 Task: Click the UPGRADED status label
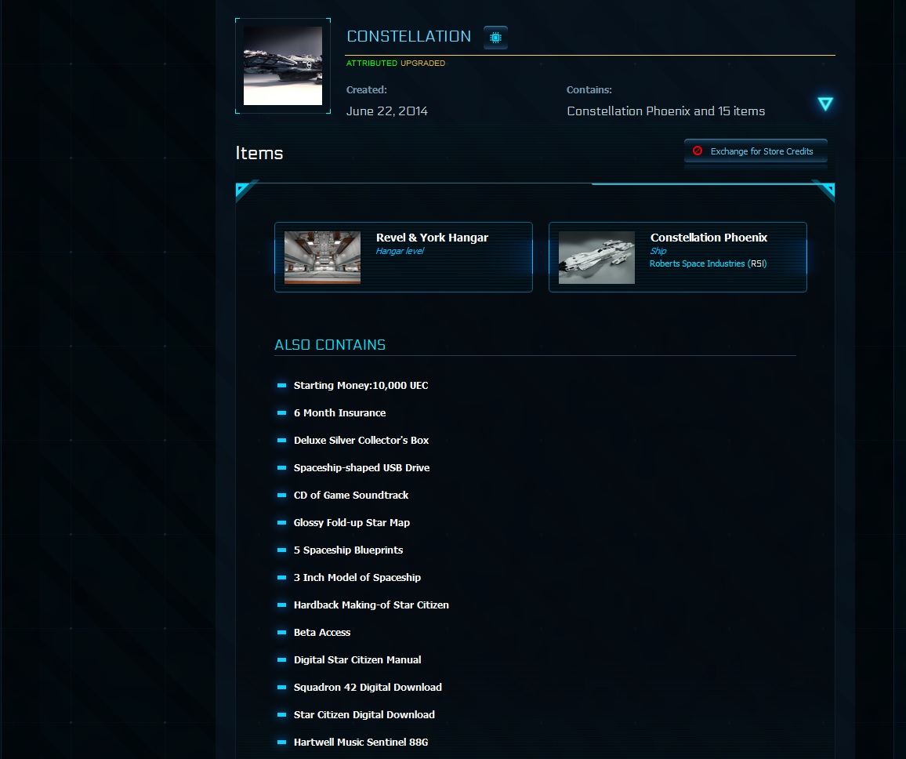click(x=422, y=63)
